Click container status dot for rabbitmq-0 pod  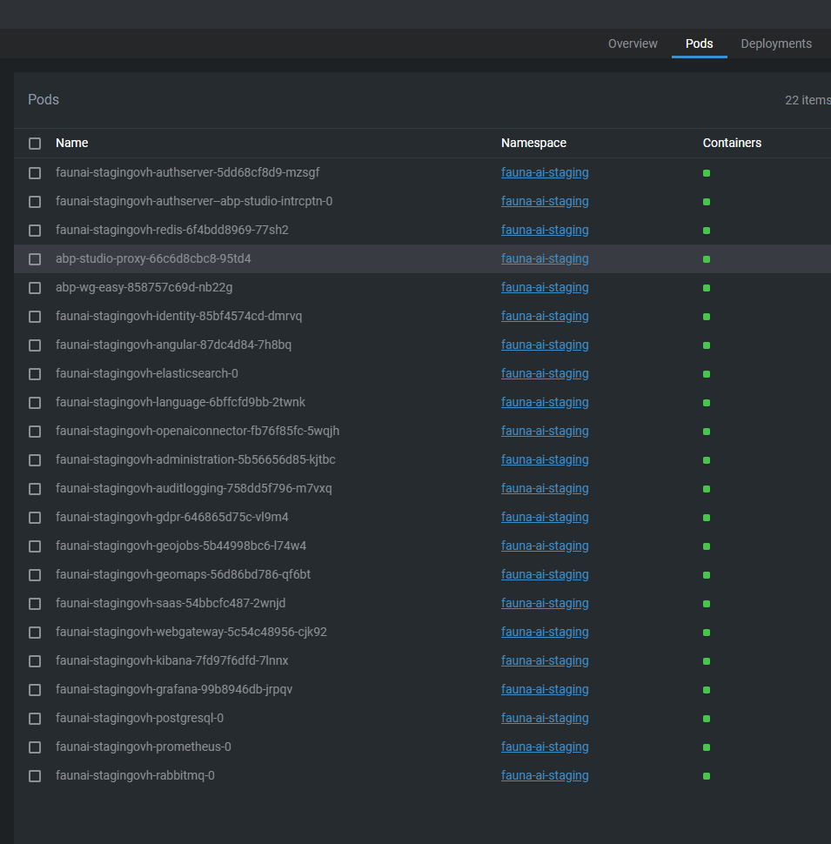707,776
